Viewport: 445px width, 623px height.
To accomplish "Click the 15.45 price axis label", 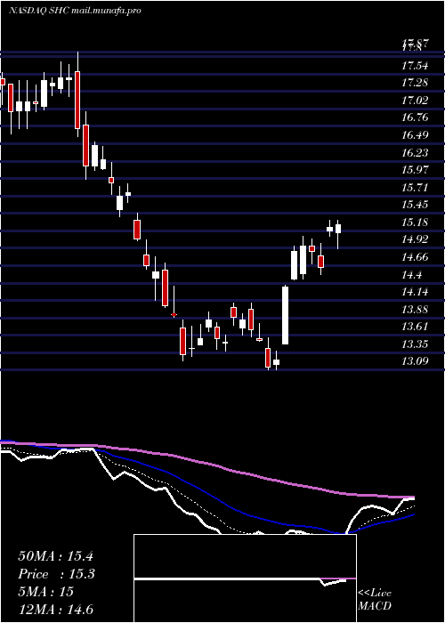I will click(415, 205).
